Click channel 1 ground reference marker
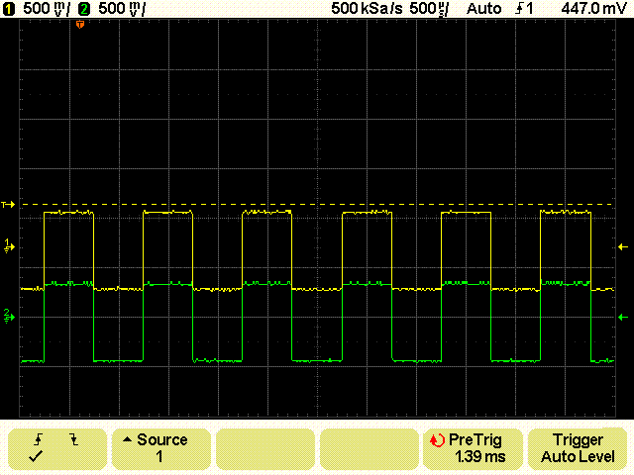The height and width of the screenshot is (475, 634). [9, 245]
